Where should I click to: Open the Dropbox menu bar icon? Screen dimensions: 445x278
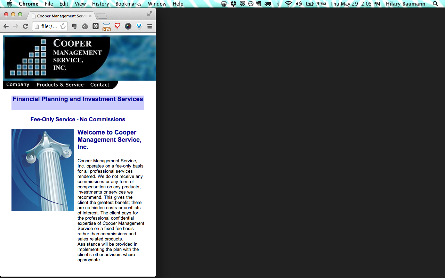[x=234, y=4]
